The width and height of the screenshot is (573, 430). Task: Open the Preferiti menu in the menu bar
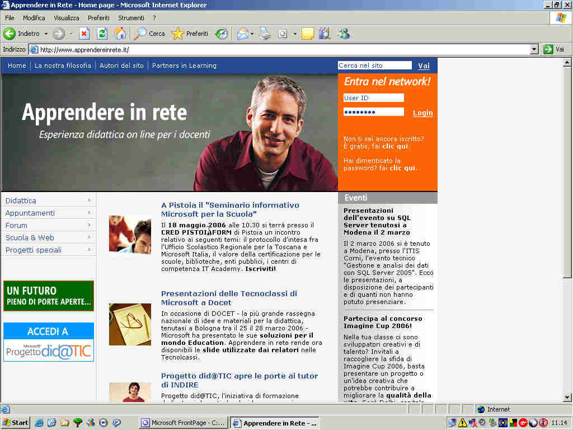(x=98, y=18)
